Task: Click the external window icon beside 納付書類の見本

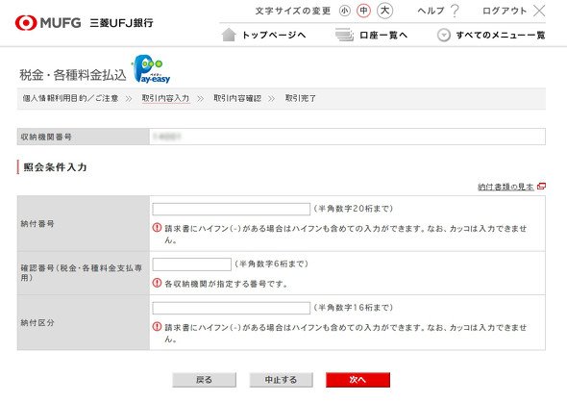Action: (541, 187)
